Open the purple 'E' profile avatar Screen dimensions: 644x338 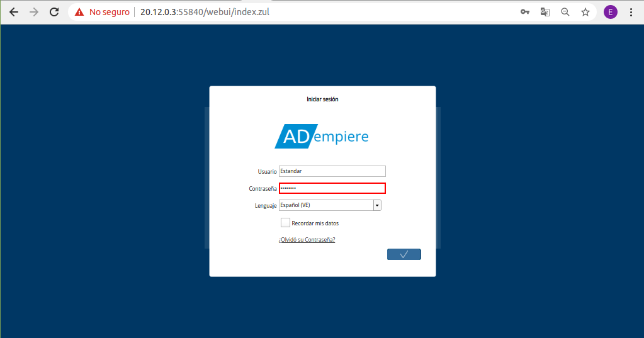click(x=611, y=12)
